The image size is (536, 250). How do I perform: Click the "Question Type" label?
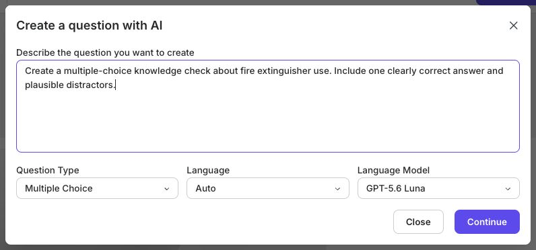[48, 170]
